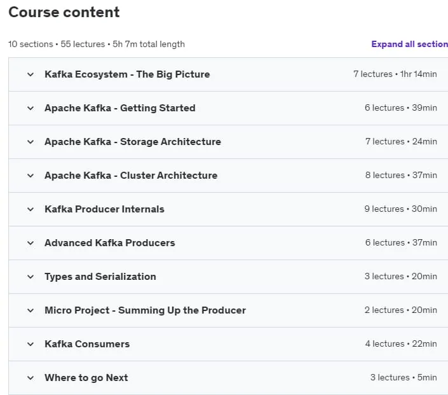This screenshot has height=395, width=448.
Task: Click the '6 lectures • 37min' text
Action: point(401,242)
